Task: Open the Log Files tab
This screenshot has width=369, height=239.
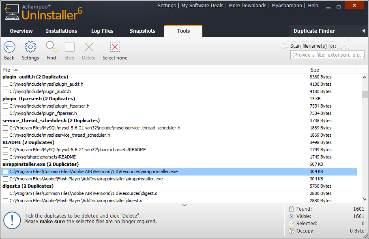Action: 102,31
